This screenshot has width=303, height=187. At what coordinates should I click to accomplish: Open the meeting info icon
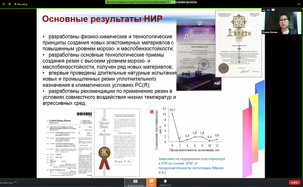4,4
